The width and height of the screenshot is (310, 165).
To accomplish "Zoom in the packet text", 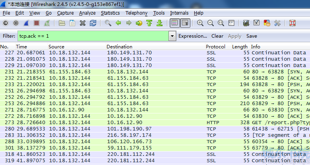I will [200, 23].
